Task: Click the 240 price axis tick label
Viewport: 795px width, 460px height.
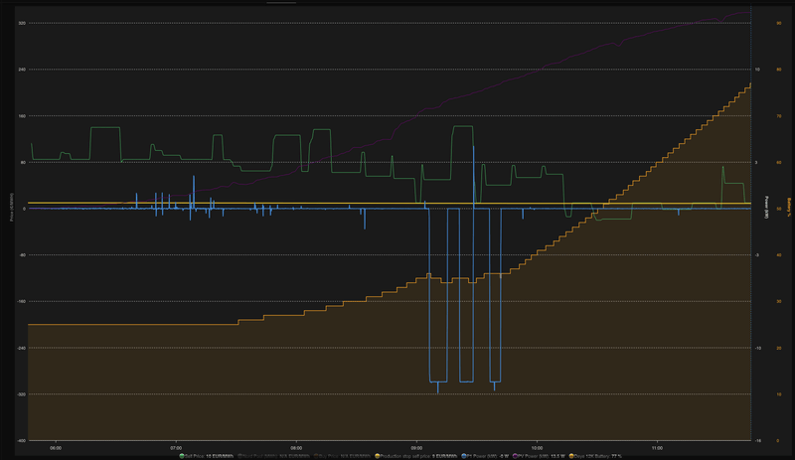Action: pyautogui.click(x=22, y=70)
